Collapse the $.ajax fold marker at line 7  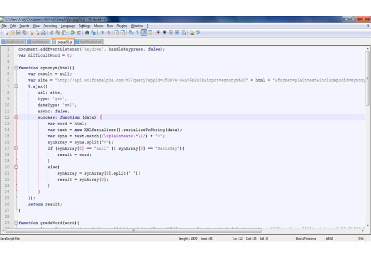pos(16,86)
